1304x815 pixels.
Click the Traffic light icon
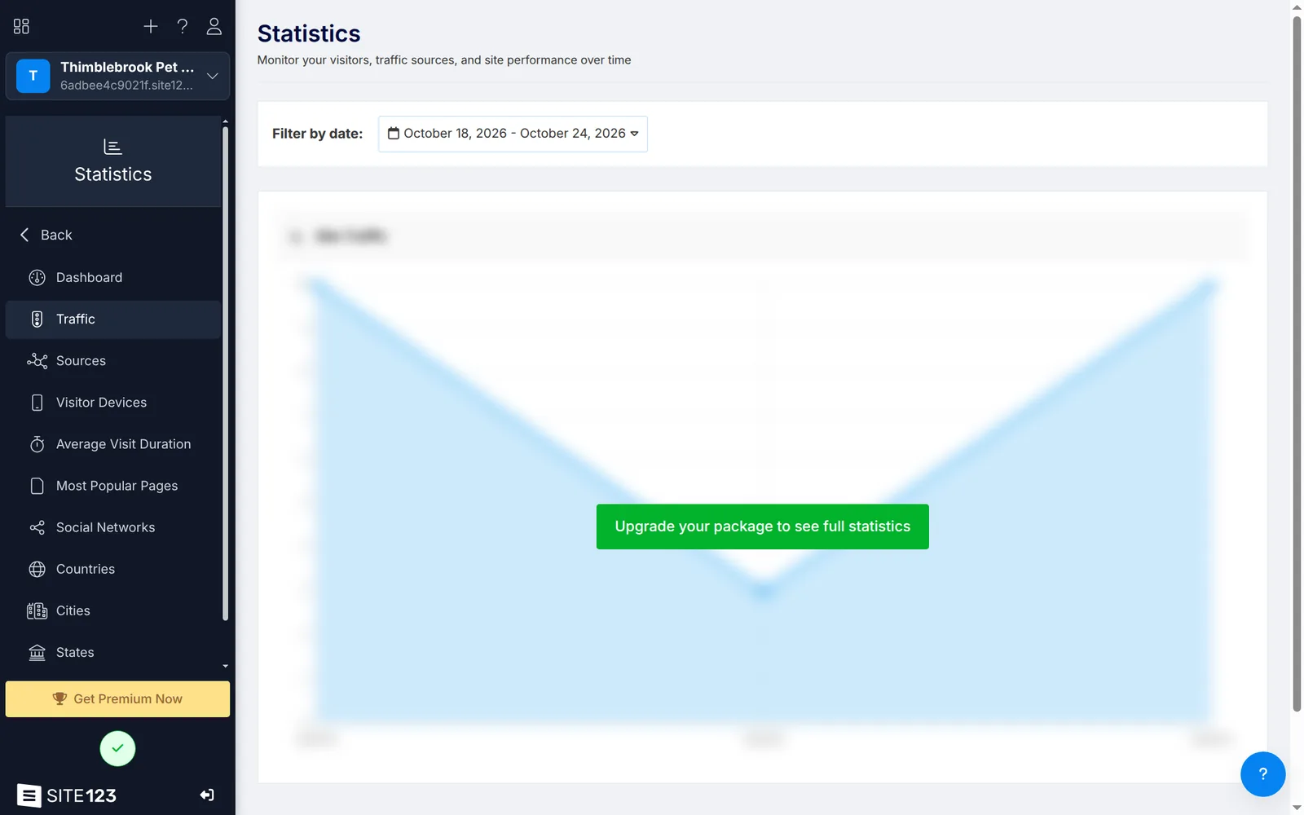click(37, 319)
